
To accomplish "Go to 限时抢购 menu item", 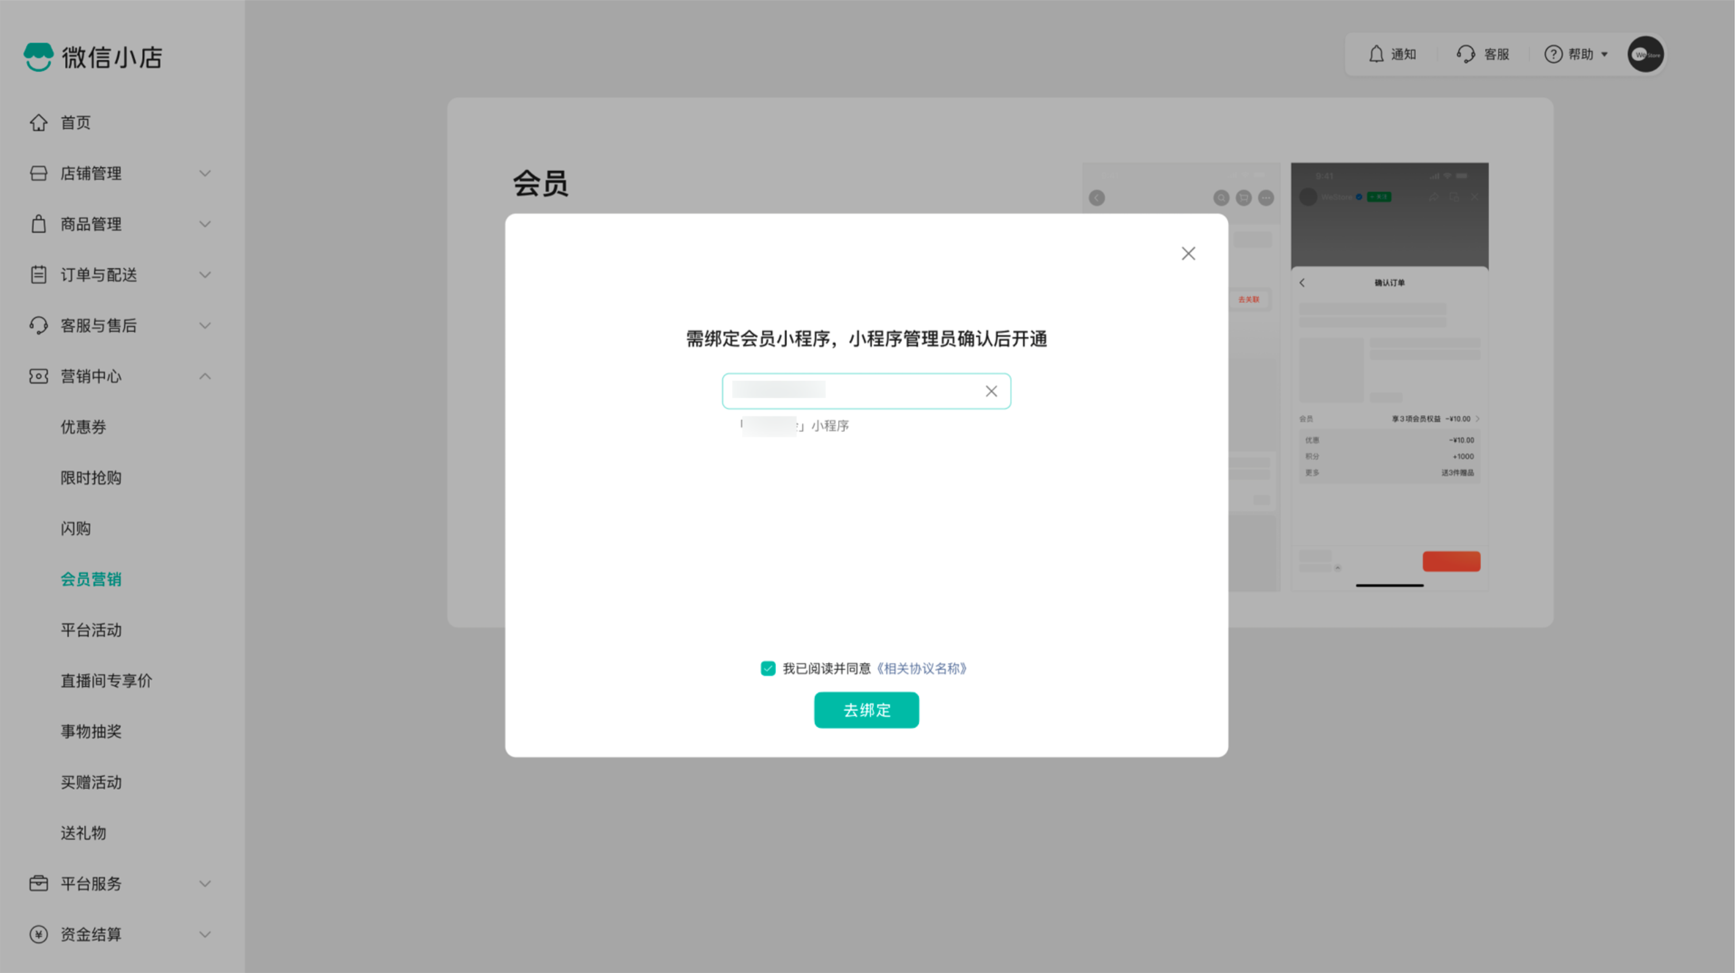I will 91,478.
